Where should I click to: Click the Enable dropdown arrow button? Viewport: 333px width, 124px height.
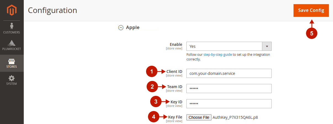click(x=267, y=46)
